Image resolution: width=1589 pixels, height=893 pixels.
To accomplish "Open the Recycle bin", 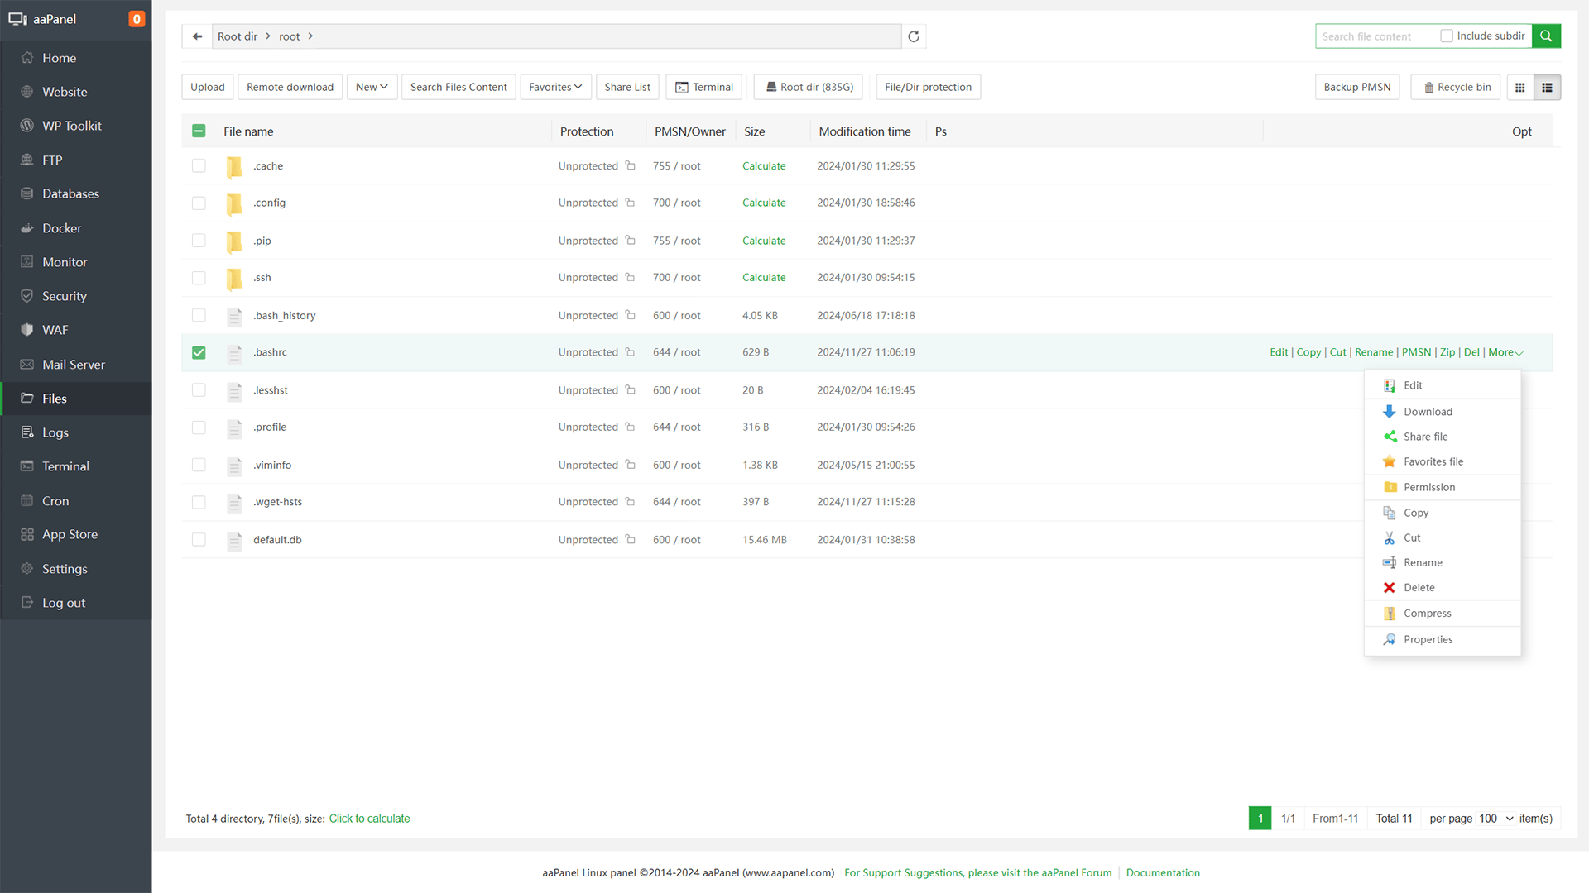I will (x=1456, y=88).
